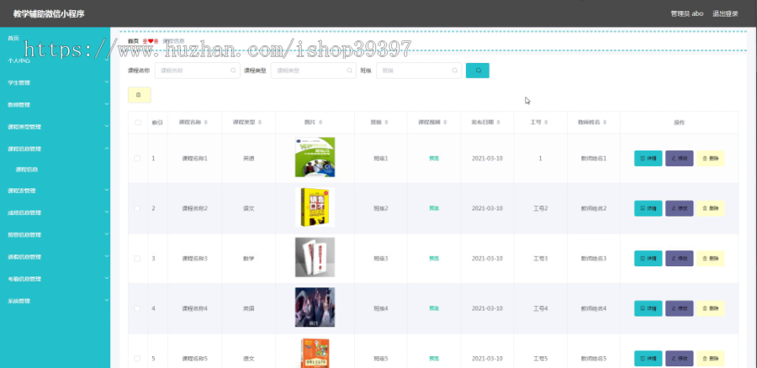Open 详情 for 课程名称1 row

(x=648, y=158)
